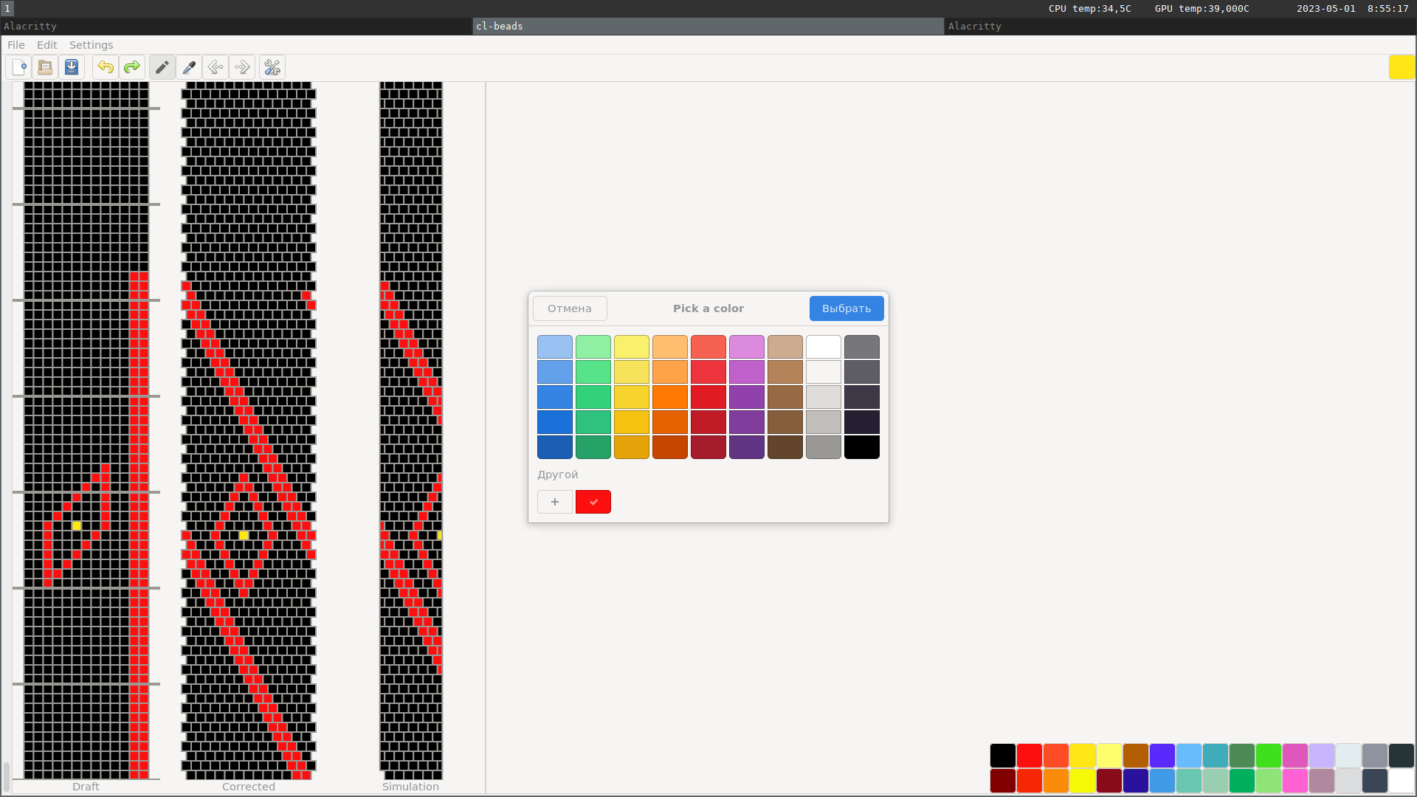The width and height of the screenshot is (1417, 797).
Task: Open the Settings menu
Action: (x=91, y=45)
